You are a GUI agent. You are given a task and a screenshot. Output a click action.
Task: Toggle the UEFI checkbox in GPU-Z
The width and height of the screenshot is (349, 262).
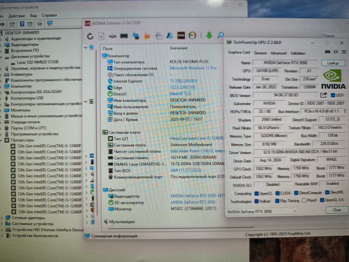333,95
